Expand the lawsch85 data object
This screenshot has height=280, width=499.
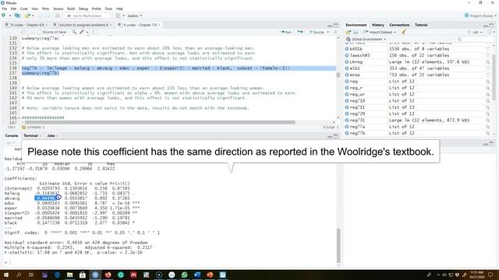click(x=346, y=55)
